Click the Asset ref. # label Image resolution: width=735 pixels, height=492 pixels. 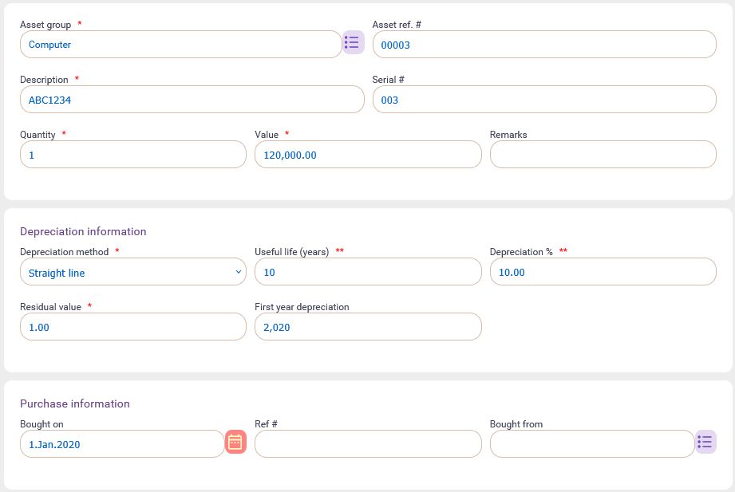point(397,25)
